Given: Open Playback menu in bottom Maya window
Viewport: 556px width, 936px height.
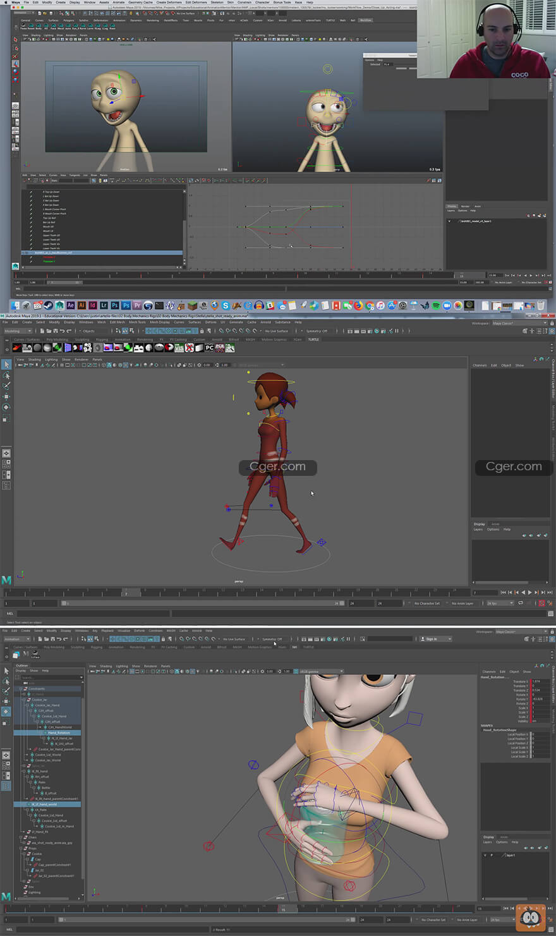Looking at the screenshot, I should pyautogui.click(x=107, y=630).
